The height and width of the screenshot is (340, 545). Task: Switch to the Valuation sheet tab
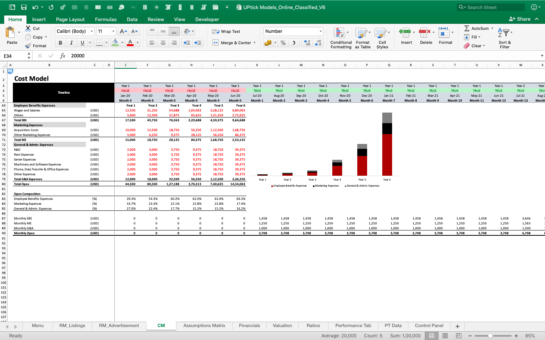point(282,326)
